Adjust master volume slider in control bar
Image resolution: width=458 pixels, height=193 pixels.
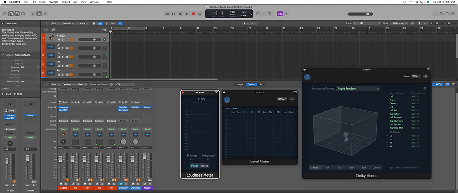pyautogui.click(x=361, y=14)
